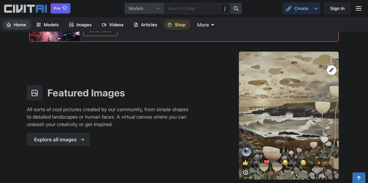
Task: Open the Models search category dropdown
Action: 144,9
